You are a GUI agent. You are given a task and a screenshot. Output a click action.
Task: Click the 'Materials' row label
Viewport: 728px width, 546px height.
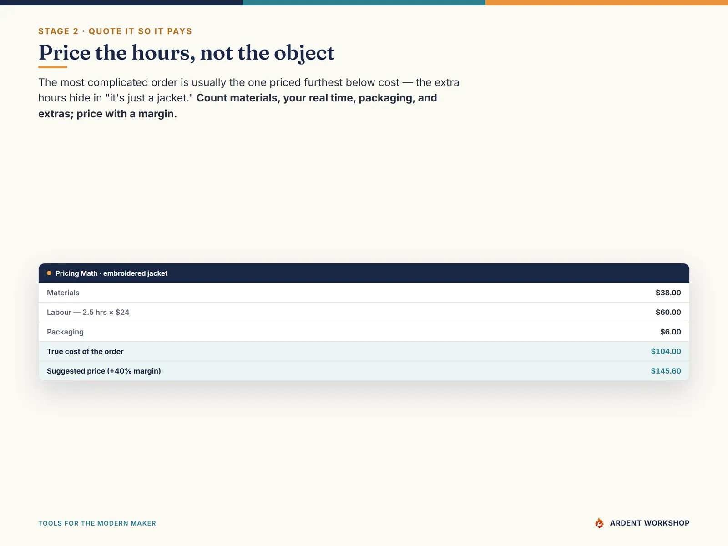click(63, 293)
